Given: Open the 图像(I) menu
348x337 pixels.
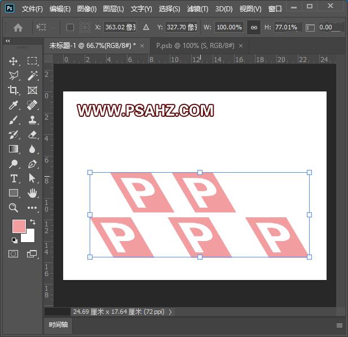Looking at the screenshot, I should [87, 9].
